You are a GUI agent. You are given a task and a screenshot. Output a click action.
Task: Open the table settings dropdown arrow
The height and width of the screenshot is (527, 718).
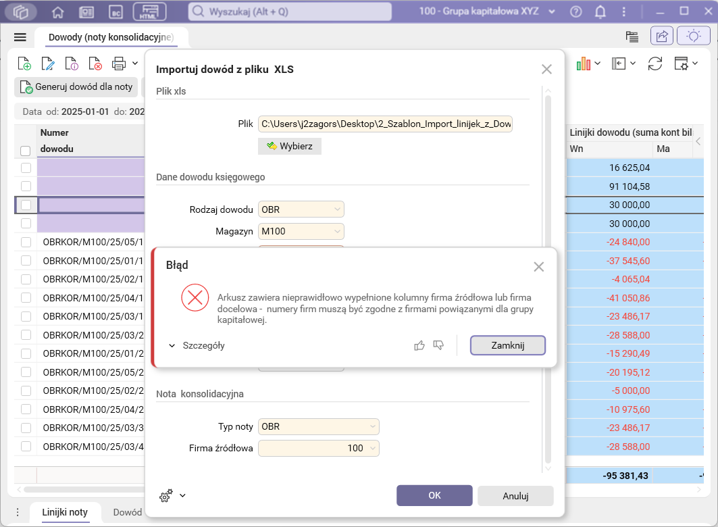point(695,64)
